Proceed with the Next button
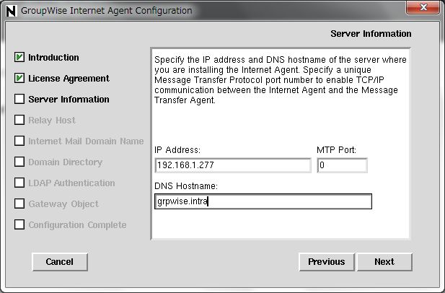 tap(384, 262)
